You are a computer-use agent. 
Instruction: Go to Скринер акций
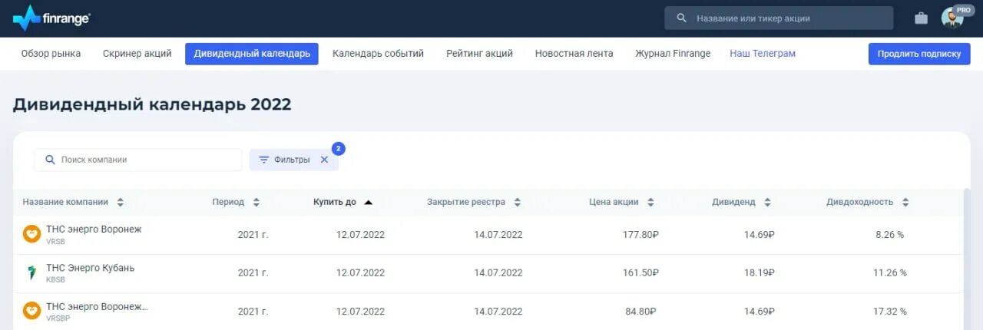pyautogui.click(x=137, y=54)
